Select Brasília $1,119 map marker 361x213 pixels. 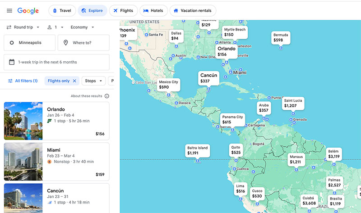click(x=336, y=201)
